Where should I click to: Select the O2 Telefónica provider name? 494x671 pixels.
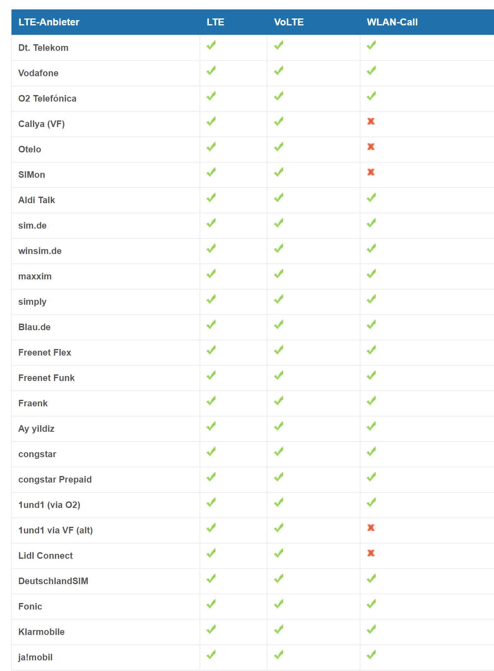tap(47, 98)
